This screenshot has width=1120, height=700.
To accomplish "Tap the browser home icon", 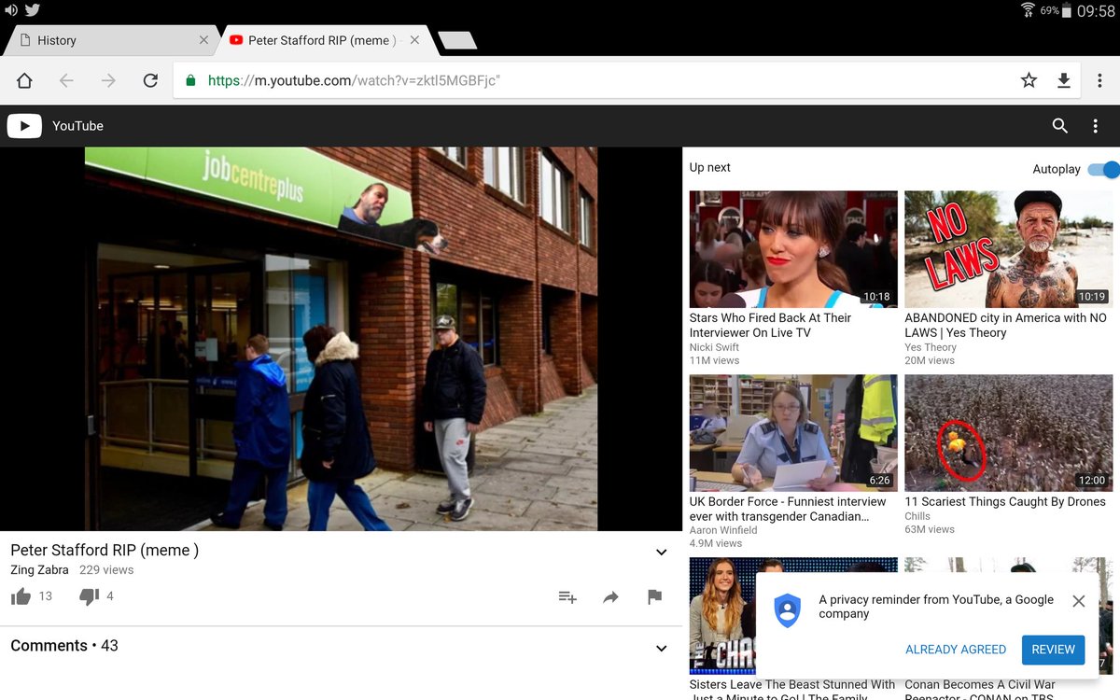I will [x=24, y=81].
